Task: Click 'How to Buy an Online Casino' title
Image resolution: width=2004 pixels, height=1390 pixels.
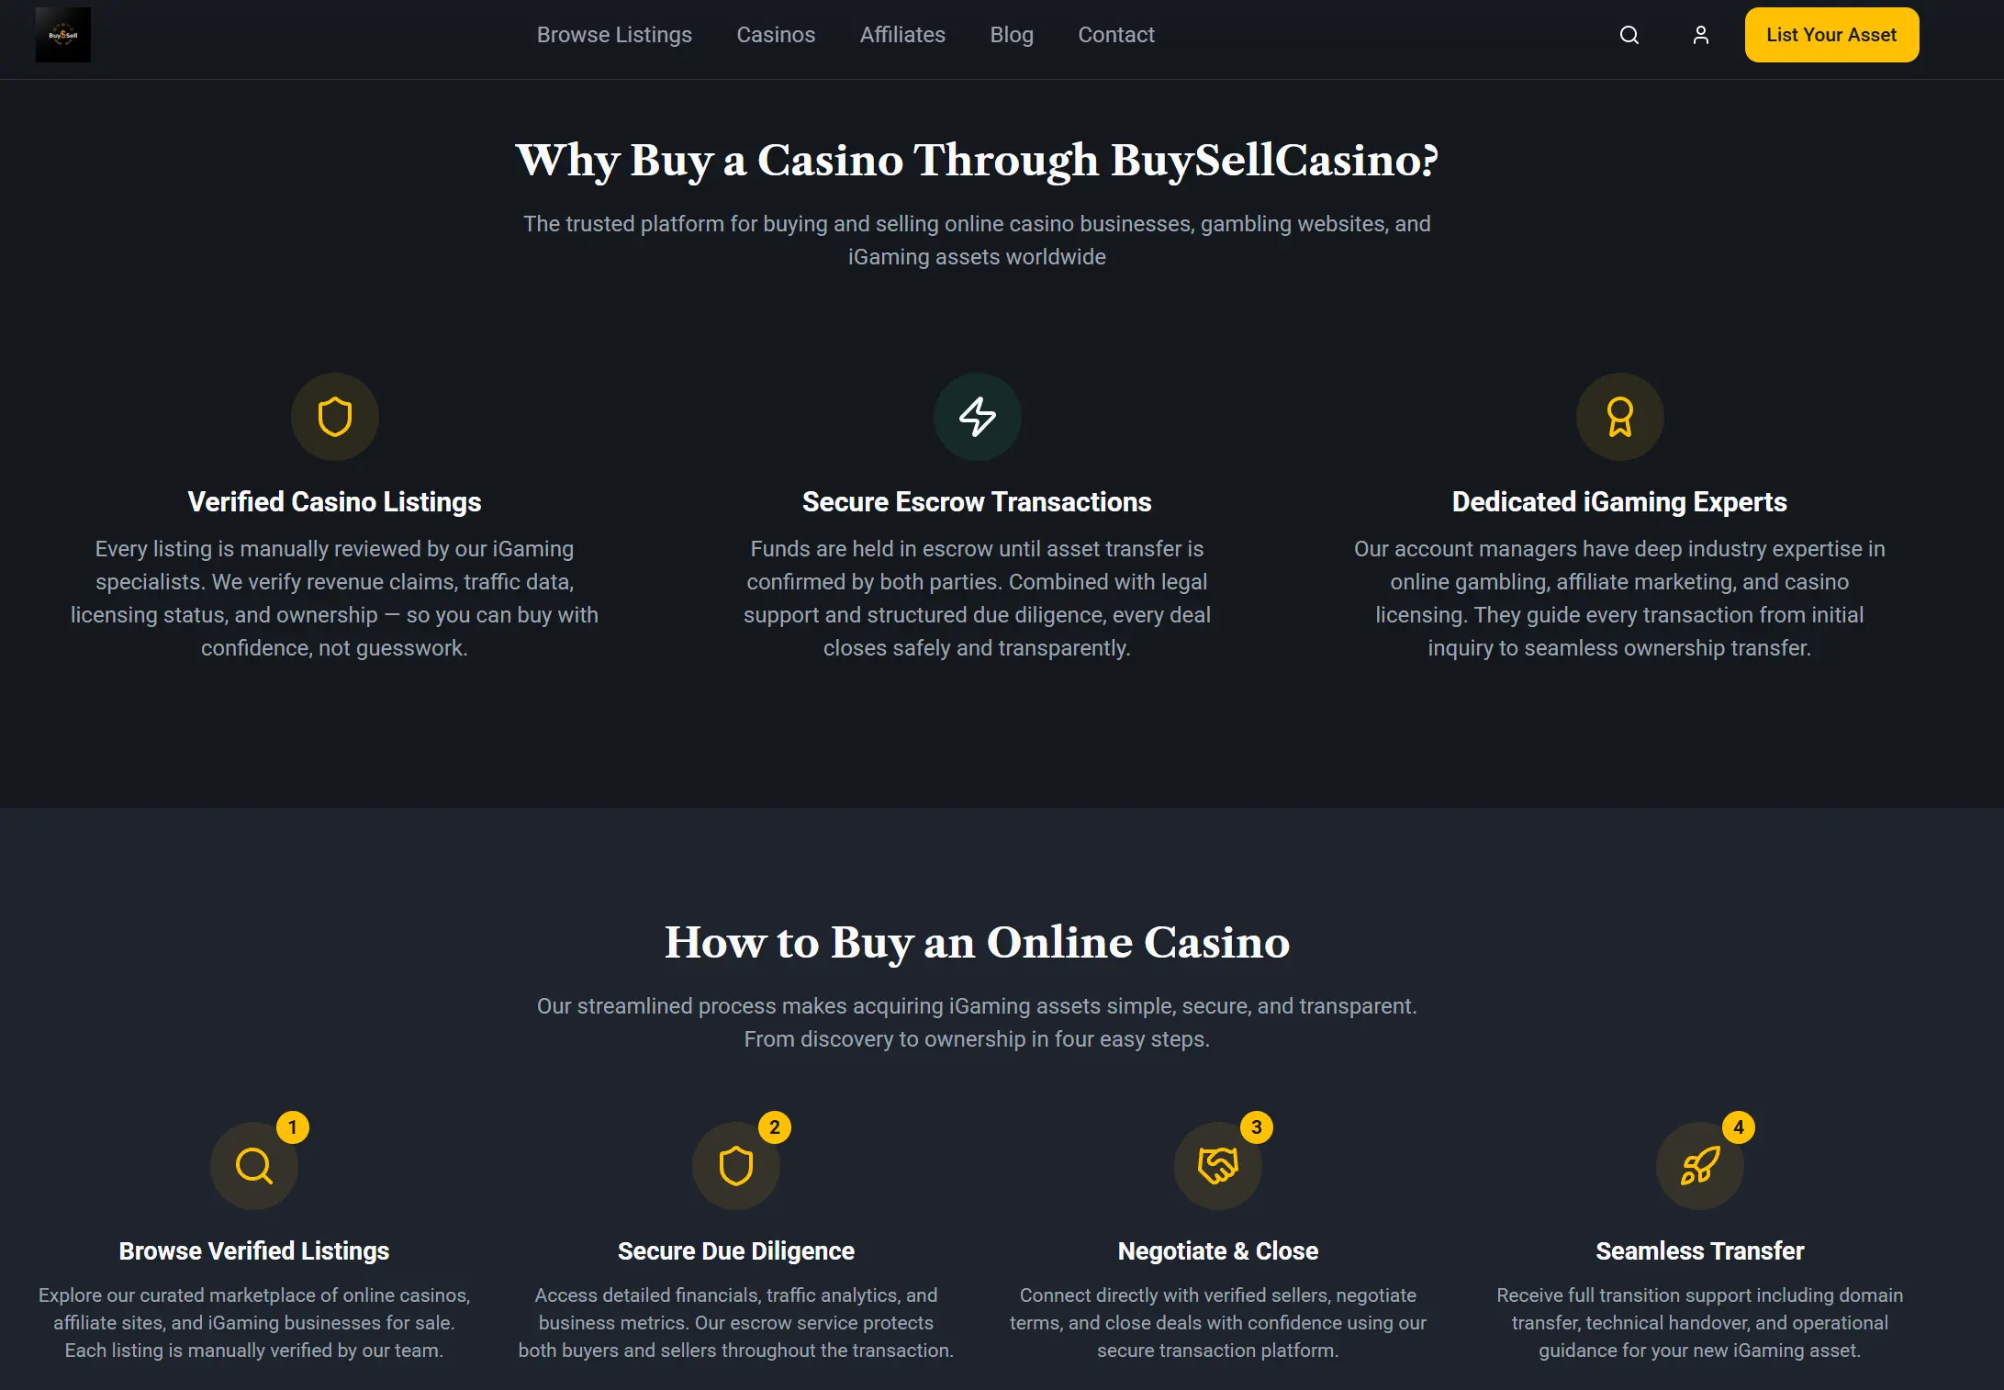Action: [977, 943]
